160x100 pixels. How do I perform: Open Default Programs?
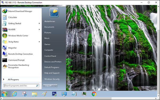(x=52, y=67)
